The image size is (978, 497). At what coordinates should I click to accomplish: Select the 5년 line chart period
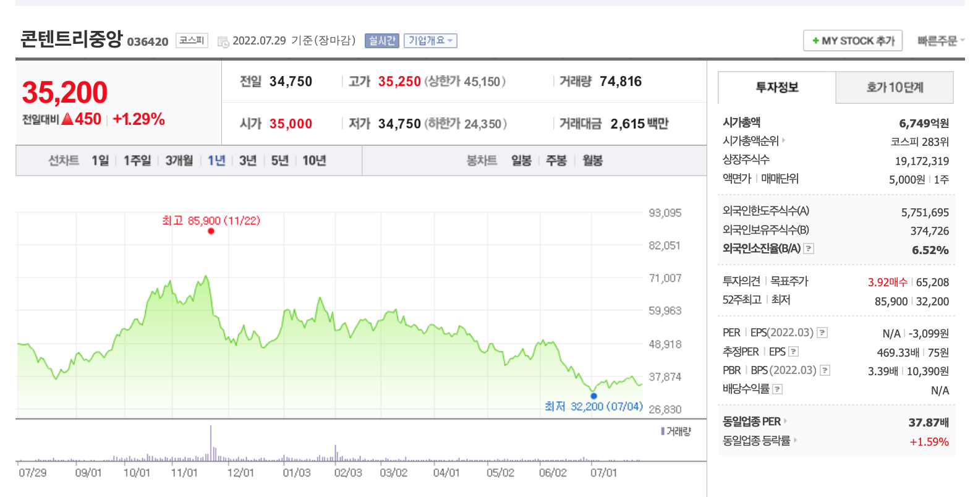pos(280,161)
